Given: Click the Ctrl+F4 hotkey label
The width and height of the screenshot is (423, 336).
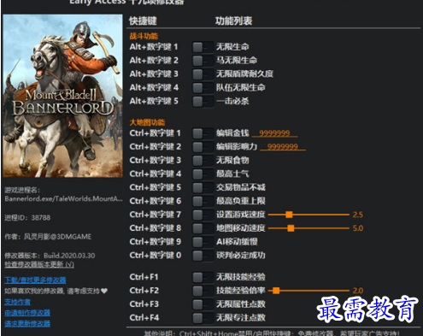Looking at the screenshot, I should [144, 317].
